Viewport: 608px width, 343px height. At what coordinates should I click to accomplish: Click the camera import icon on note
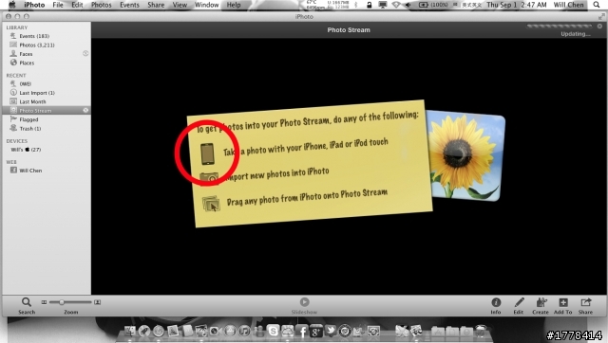point(209,178)
